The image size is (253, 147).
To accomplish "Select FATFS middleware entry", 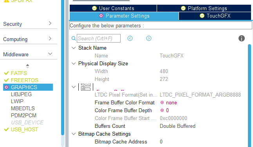I will pos(19,73).
